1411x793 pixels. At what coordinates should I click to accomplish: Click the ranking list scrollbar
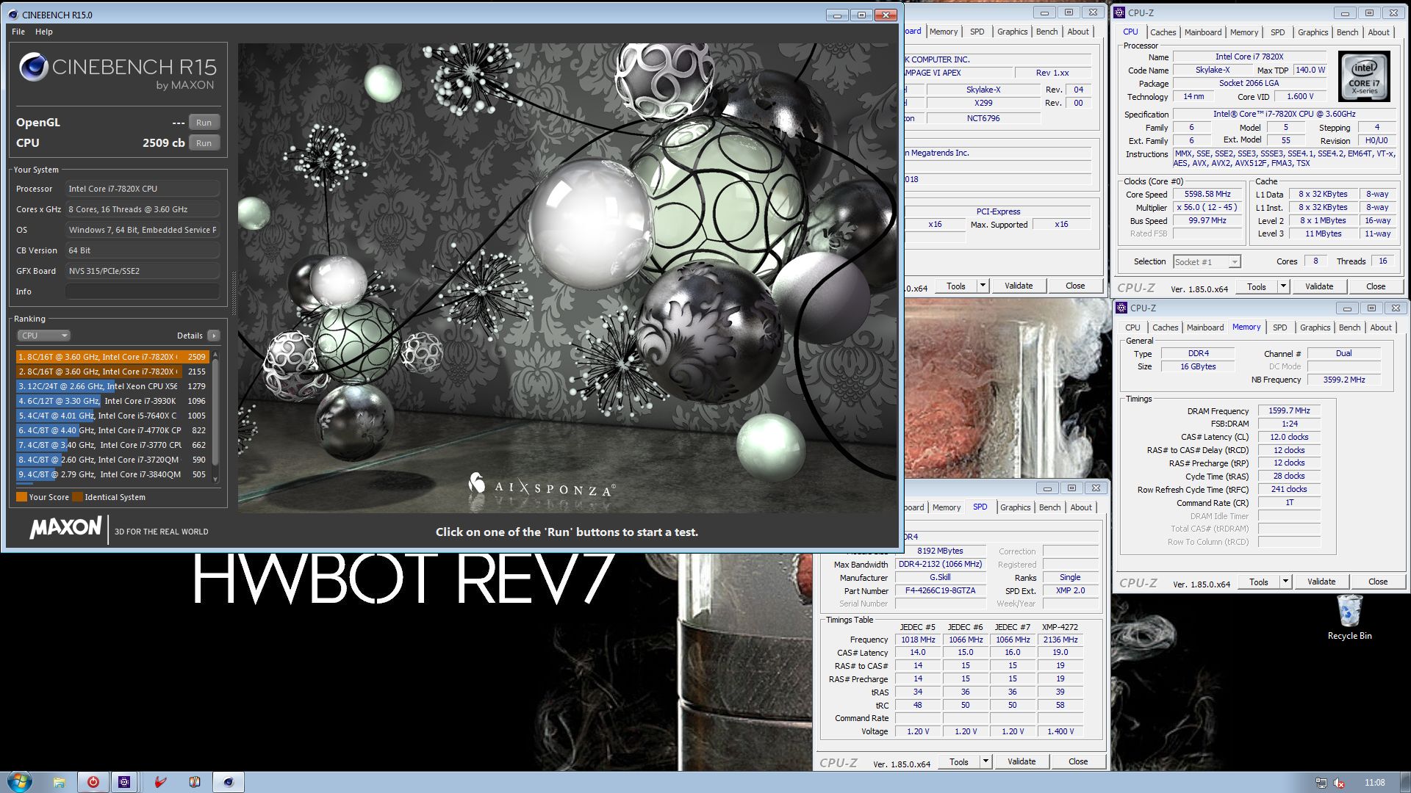point(215,416)
